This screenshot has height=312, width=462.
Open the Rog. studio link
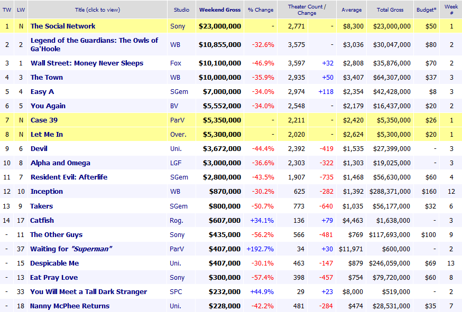(177, 221)
